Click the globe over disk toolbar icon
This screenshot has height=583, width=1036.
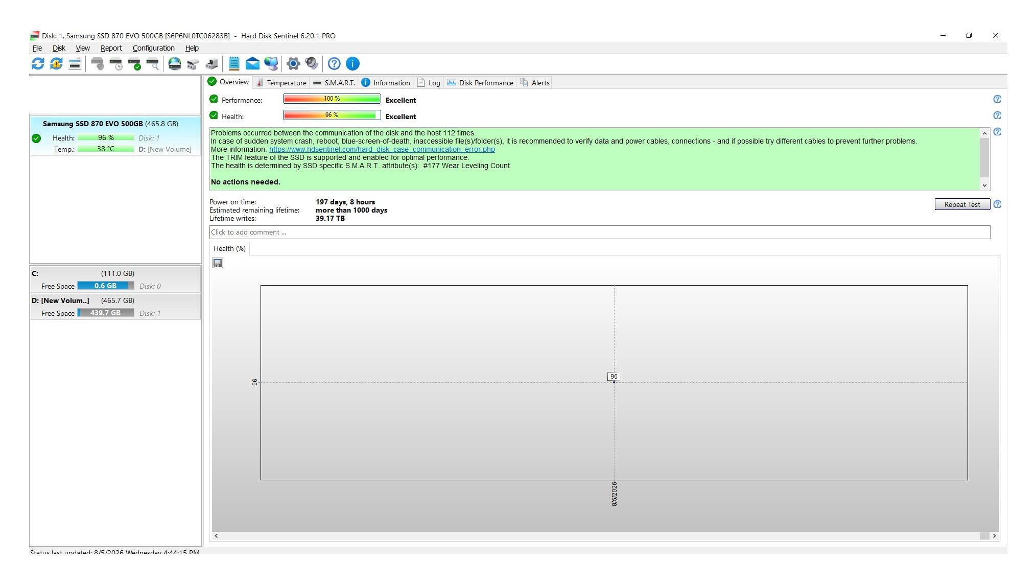pyautogui.click(x=175, y=64)
